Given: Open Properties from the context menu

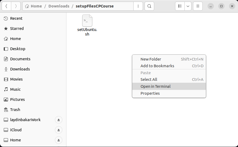Looking at the screenshot, I should click(x=150, y=93).
